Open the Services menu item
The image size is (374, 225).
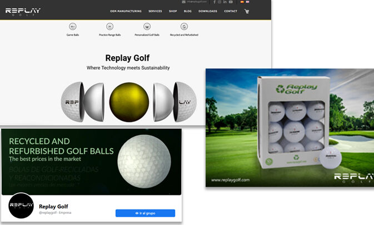pos(155,11)
